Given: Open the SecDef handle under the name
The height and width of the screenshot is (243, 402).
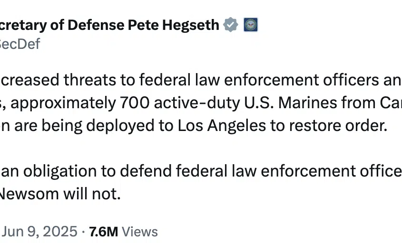Looking at the screenshot, I should (20, 44).
